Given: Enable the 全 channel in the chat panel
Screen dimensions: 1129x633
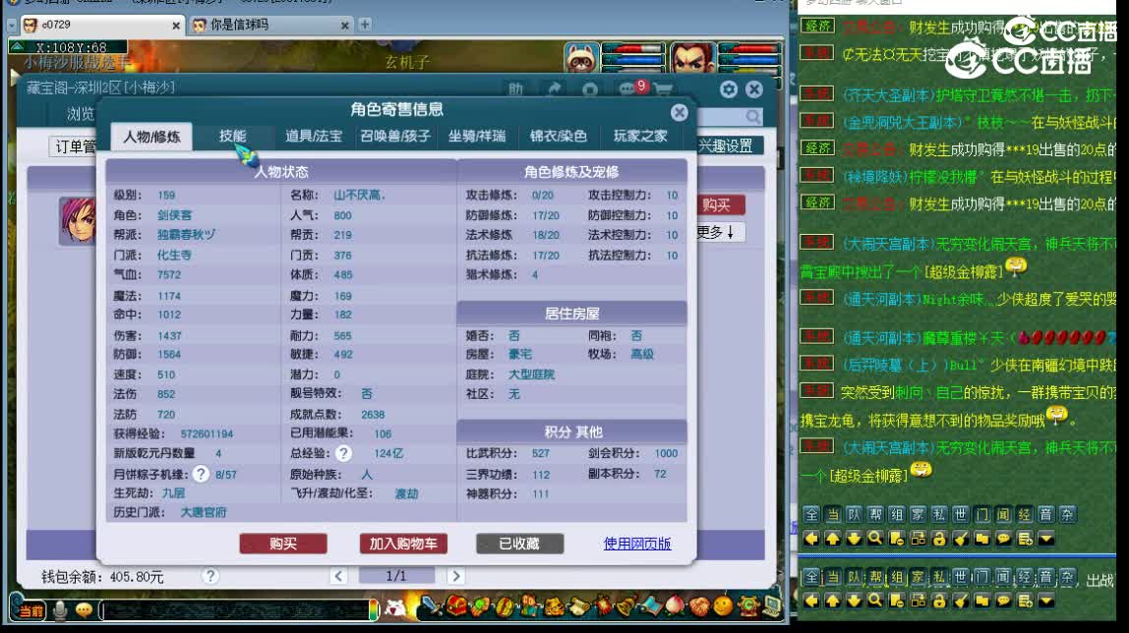Looking at the screenshot, I should click(x=810, y=515).
